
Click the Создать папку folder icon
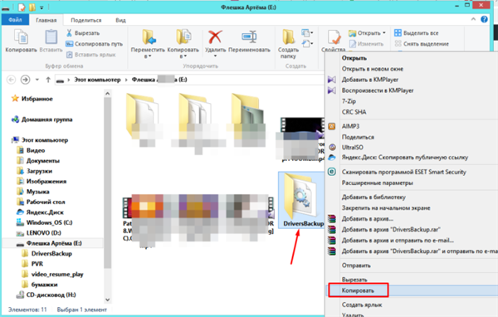[288, 37]
